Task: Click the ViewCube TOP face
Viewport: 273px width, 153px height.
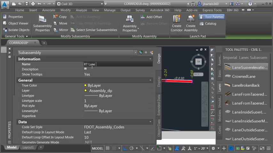Action: point(199,62)
